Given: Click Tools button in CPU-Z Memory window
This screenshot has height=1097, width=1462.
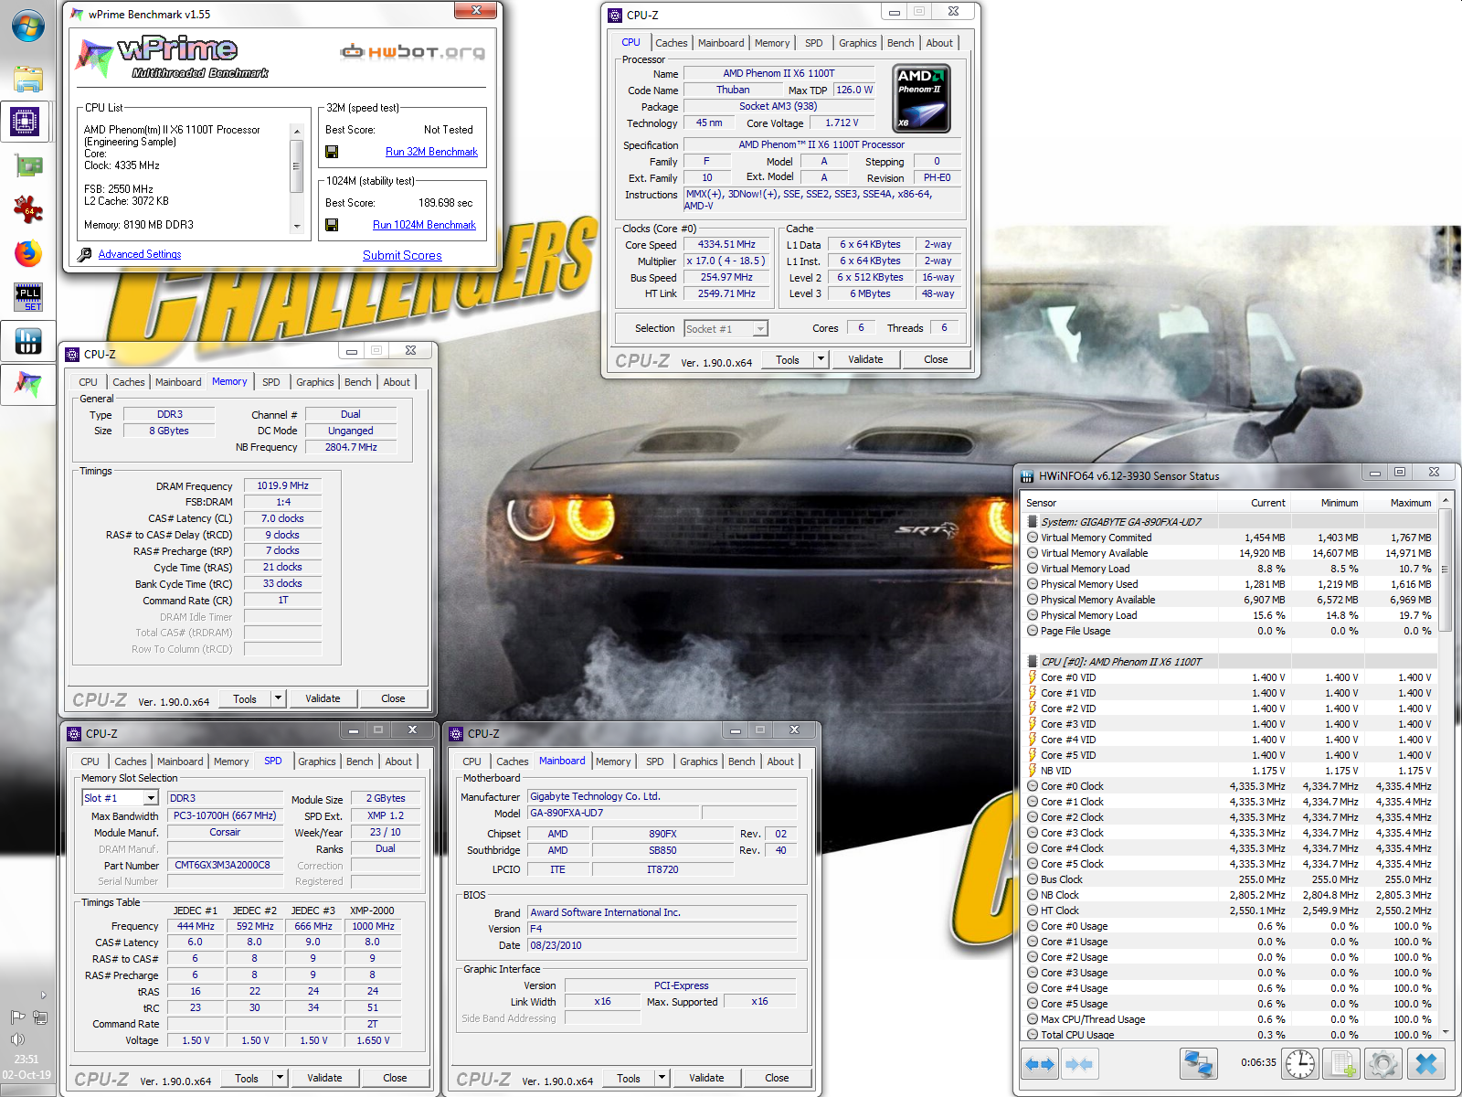Looking at the screenshot, I should 245,698.
